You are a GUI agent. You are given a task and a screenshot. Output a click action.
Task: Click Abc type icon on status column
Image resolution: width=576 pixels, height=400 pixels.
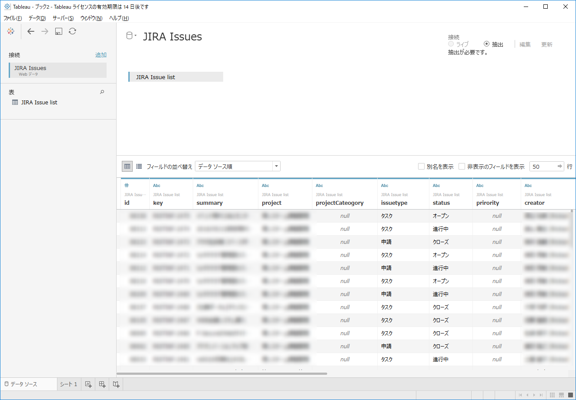click(436, 186)
